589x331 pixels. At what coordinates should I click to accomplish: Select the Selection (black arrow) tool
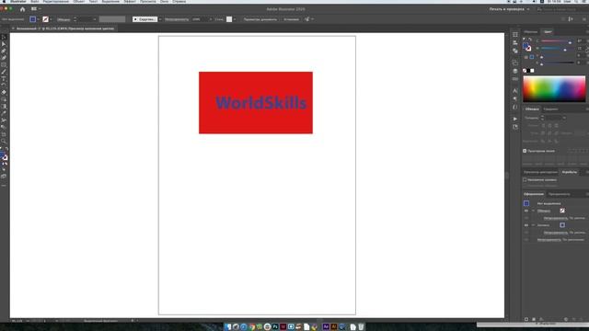pos(4,38)
